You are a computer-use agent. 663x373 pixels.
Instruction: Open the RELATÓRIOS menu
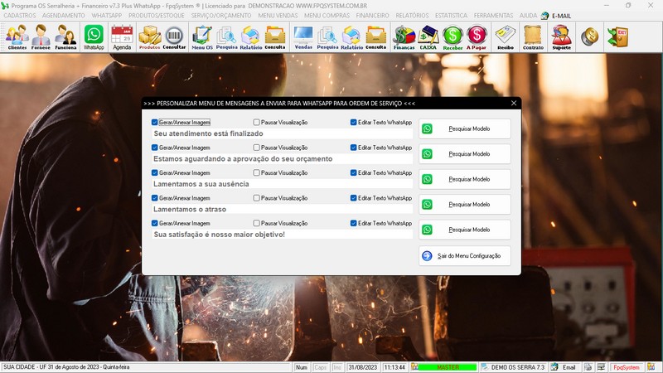[x=412, y=16]
